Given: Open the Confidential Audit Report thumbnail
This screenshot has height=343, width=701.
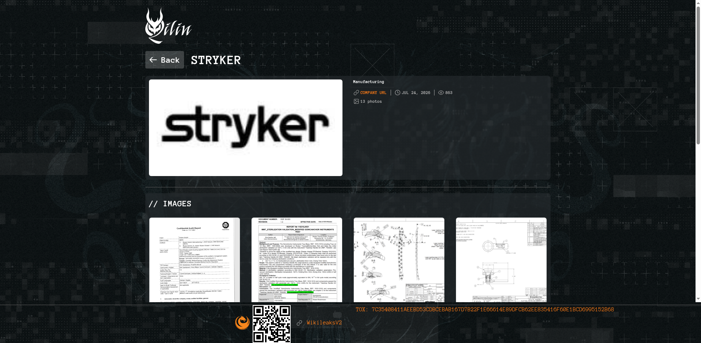Looking at the screenshot, I should point(195,260).
